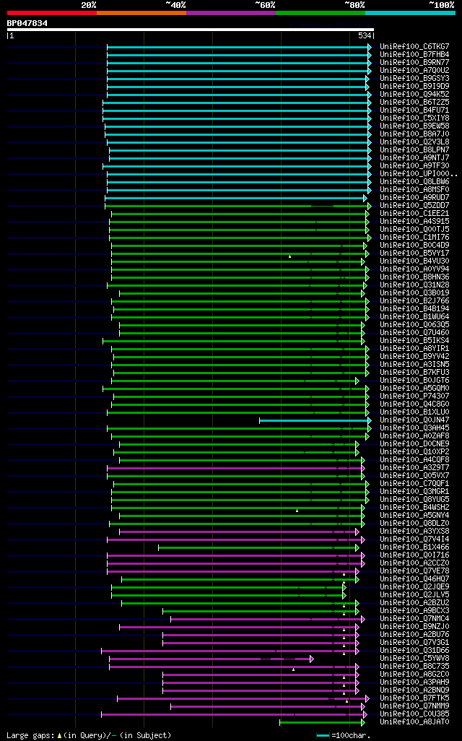Select label UniRef100_B5IKS4
462x741 pixels.
coord(414,341)
